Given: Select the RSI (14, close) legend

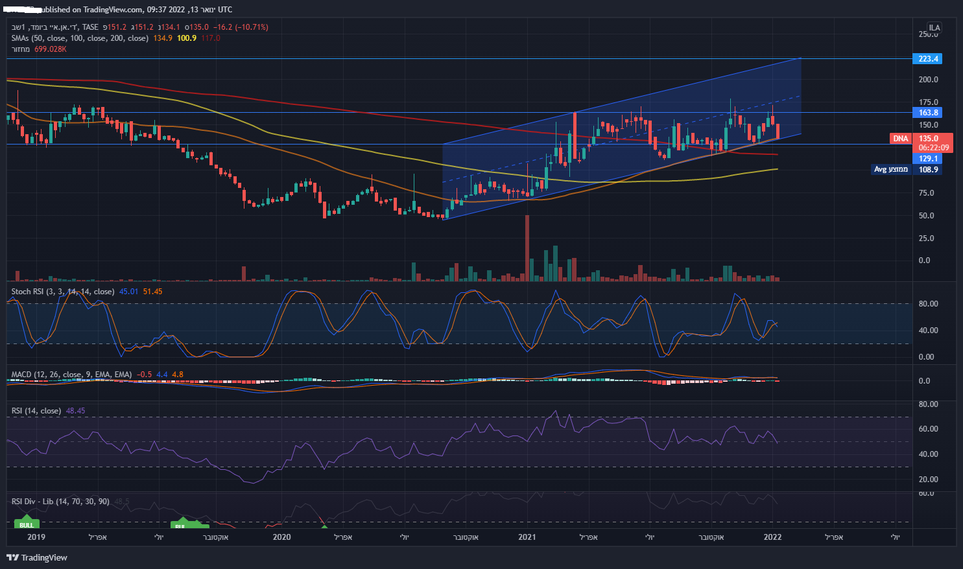Looking at the screenshot, I should coord(36,411).
